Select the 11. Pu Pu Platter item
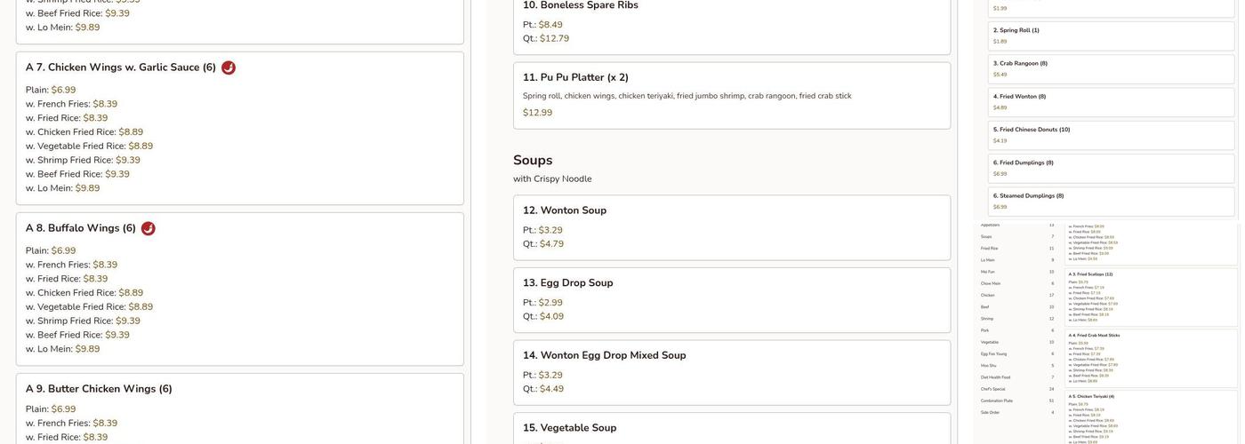The width and height of the screenshot is (1245, 444). (x=575, y=77)
